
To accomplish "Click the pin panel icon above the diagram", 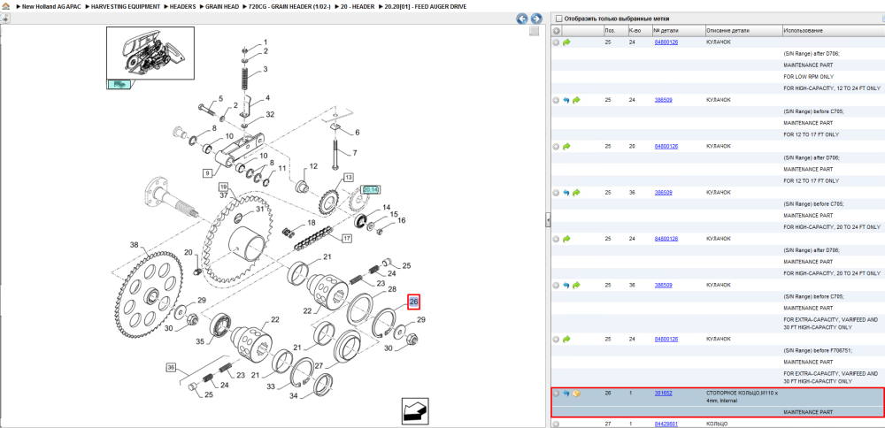I will coord(5,19).
